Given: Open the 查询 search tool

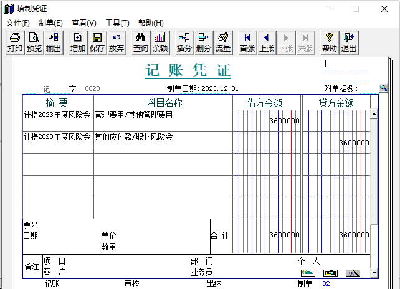Looking at the screenshot, I should 141,42.
